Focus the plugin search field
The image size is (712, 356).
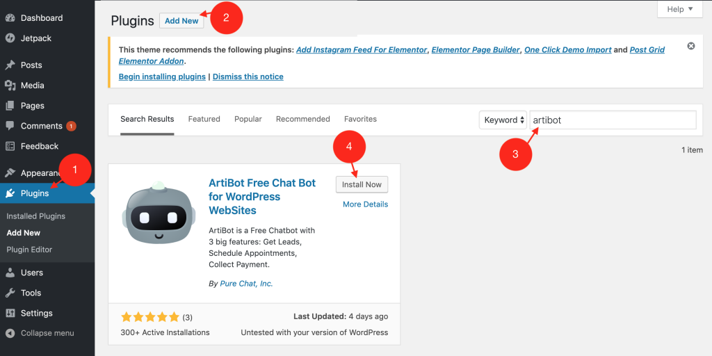(x=613, y=120)
